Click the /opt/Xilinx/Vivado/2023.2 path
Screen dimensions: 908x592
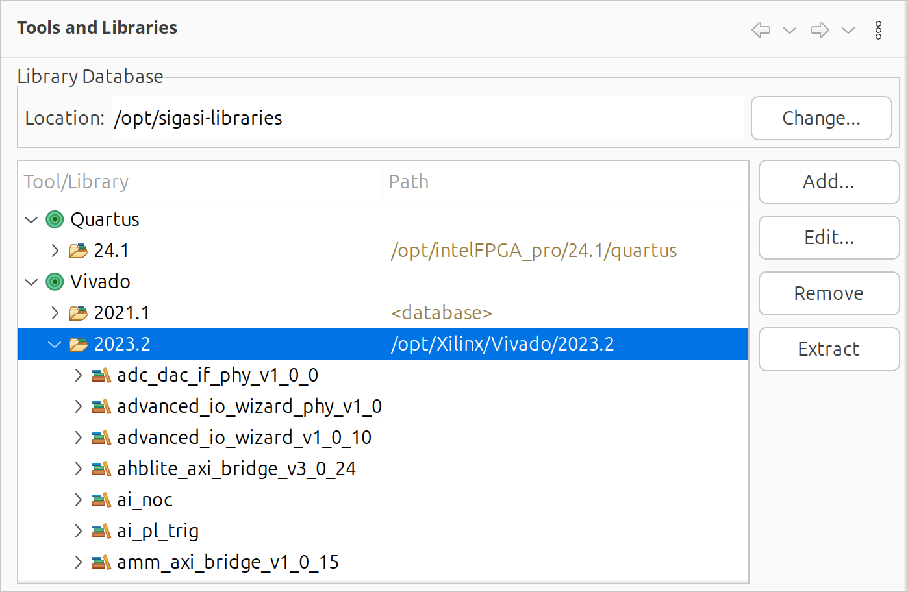502,344
